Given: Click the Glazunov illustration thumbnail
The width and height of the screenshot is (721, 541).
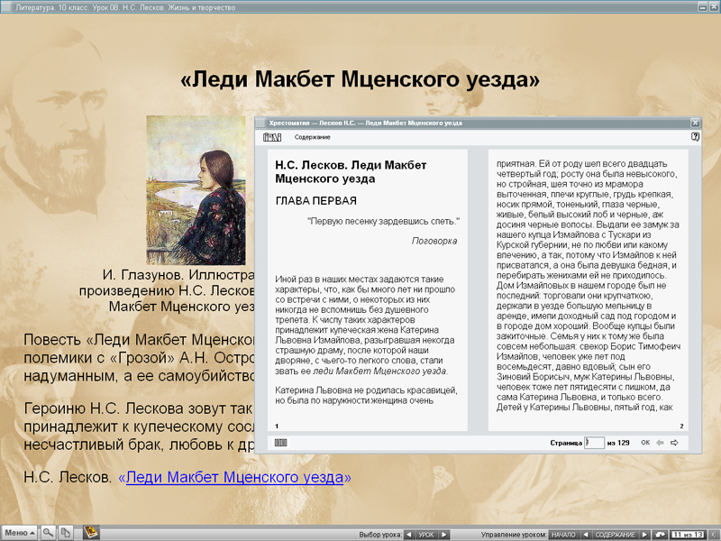Looking at the screenshot, I should 196,188.
